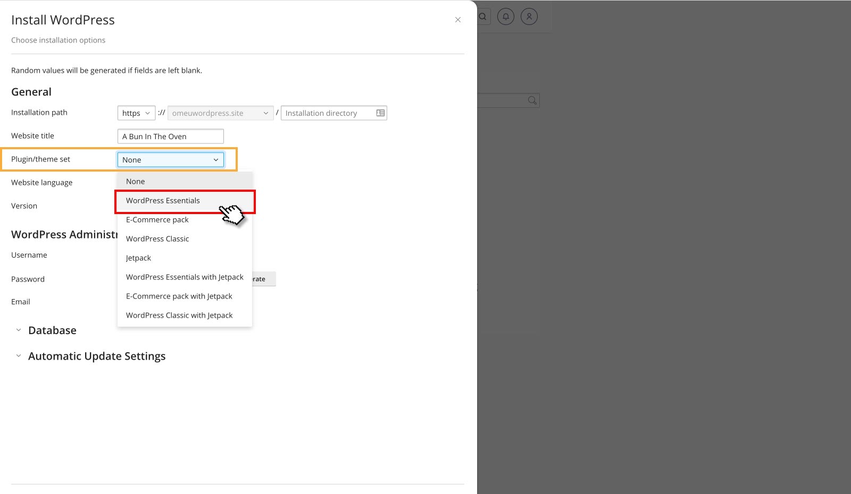Choose WordPress Classic with Jetpack

point(179,315)
